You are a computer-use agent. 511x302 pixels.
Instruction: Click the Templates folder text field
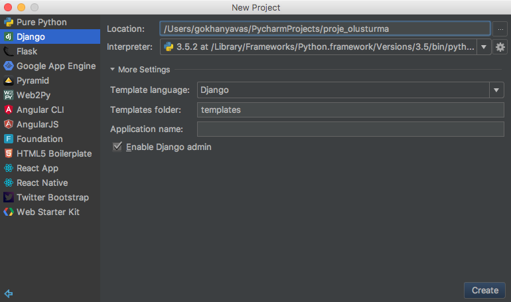tap(350, 110)
